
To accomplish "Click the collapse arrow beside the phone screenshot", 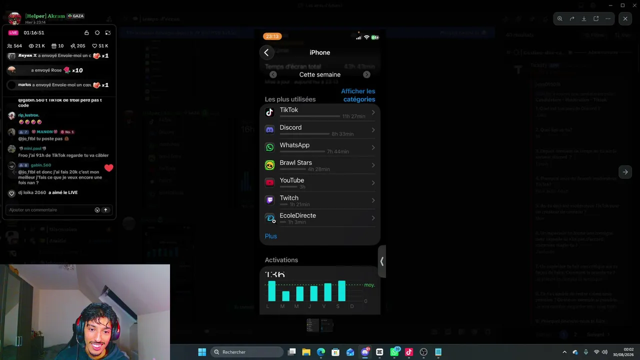I will click(382, 261).
